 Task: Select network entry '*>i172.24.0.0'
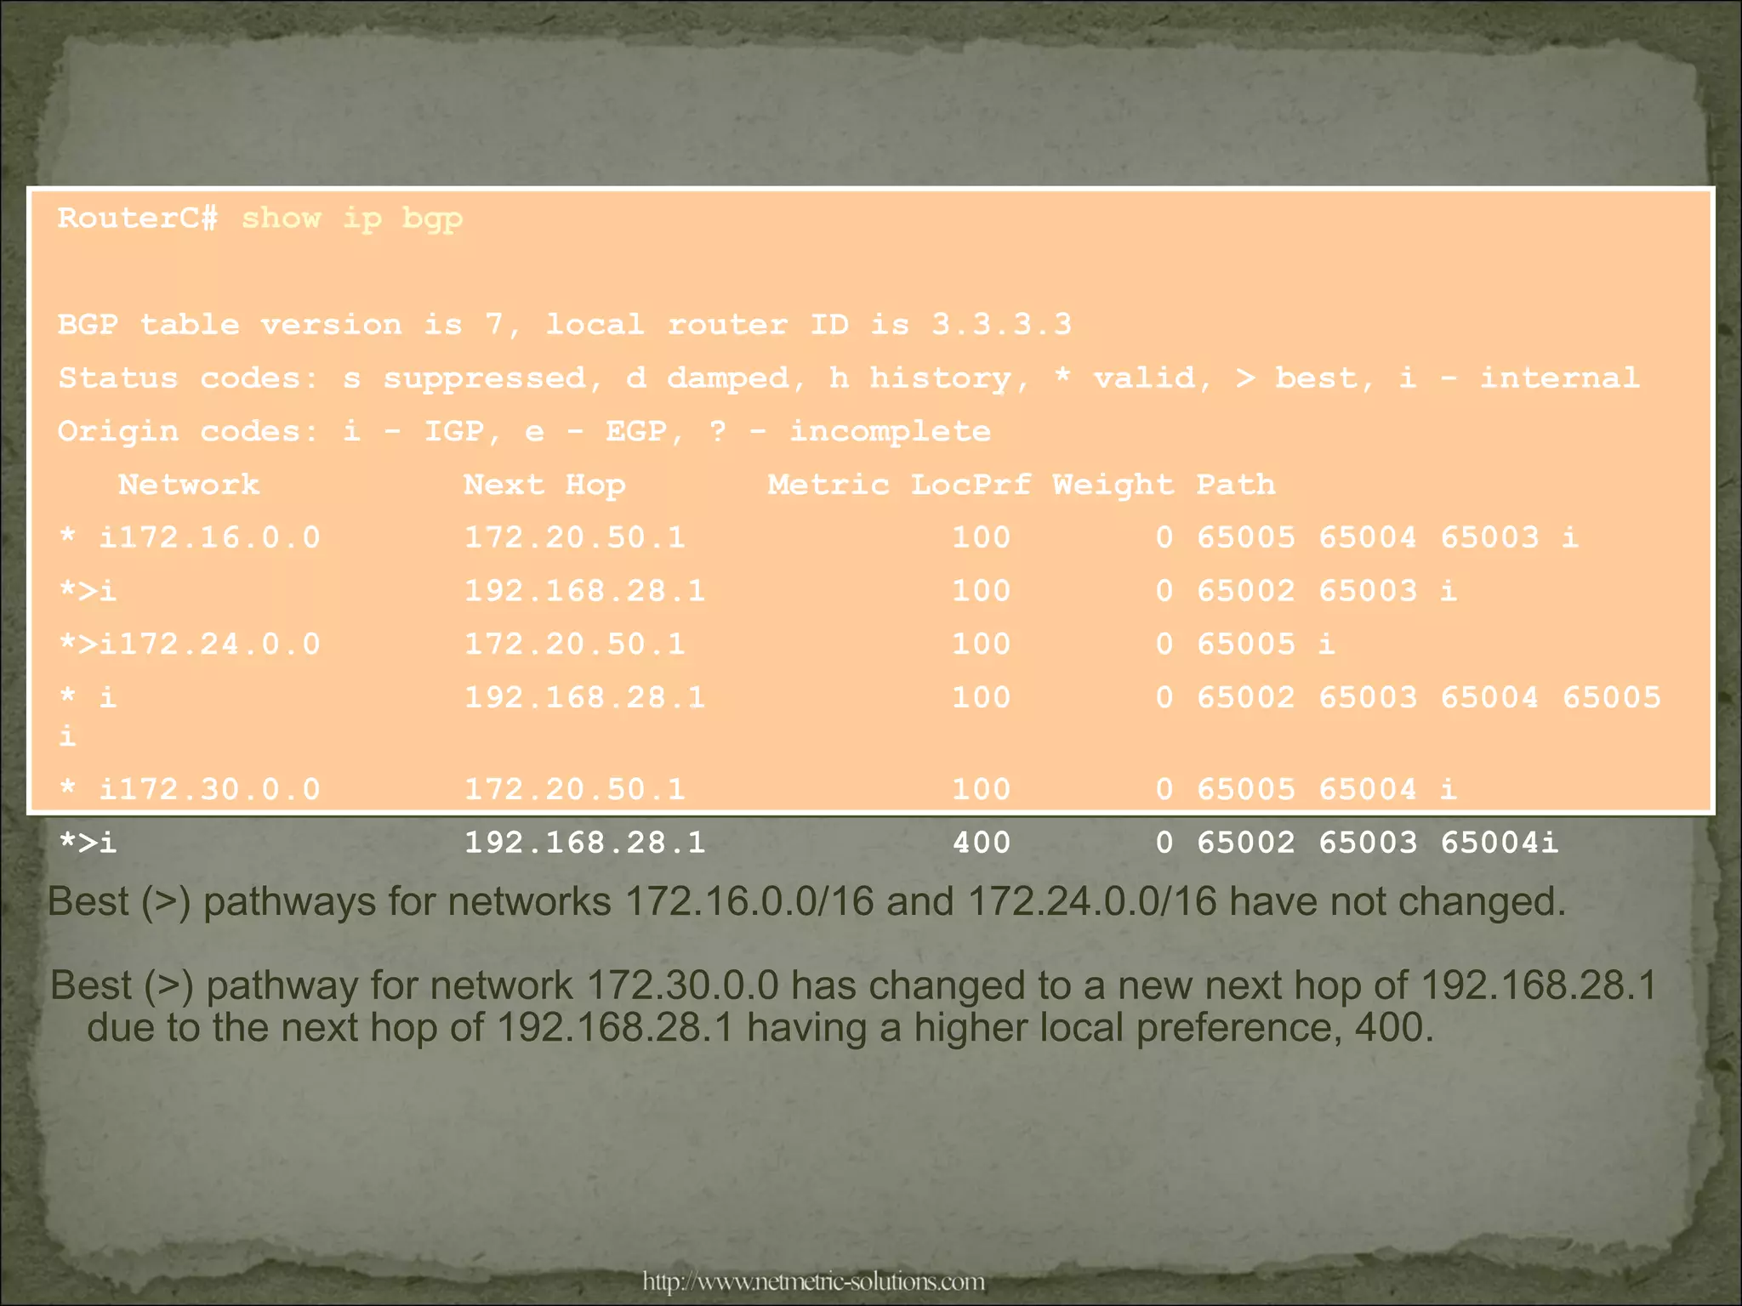tap(190, 644)
